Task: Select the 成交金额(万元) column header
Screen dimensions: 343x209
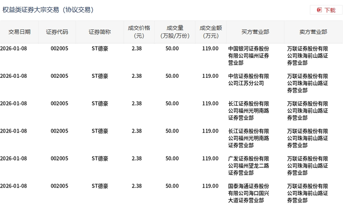Action: pos(211,32)
